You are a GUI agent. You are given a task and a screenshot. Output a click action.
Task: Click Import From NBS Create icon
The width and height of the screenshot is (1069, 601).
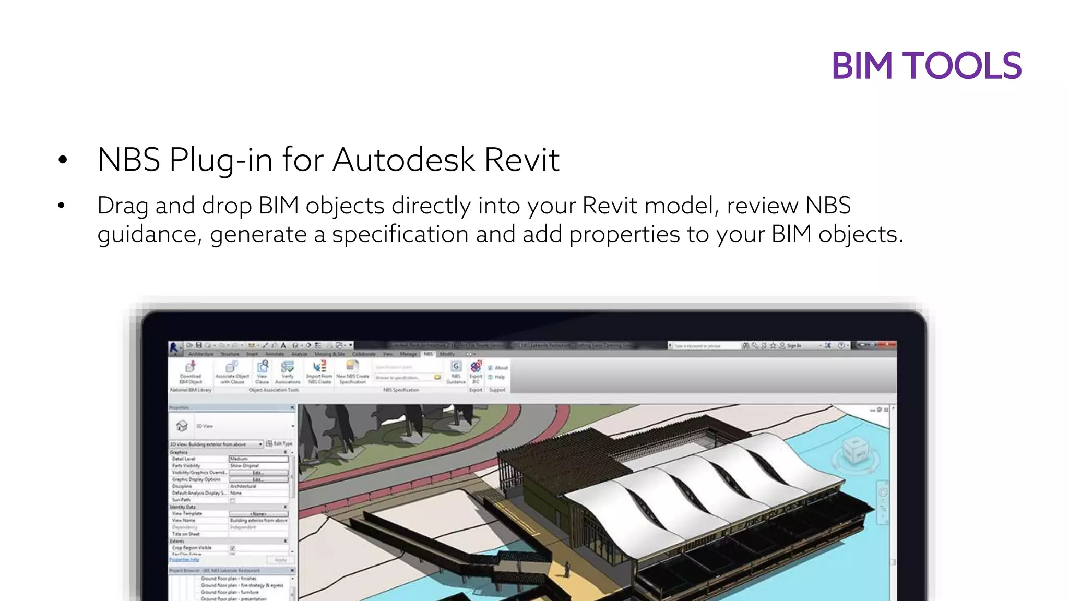[319, 367]
